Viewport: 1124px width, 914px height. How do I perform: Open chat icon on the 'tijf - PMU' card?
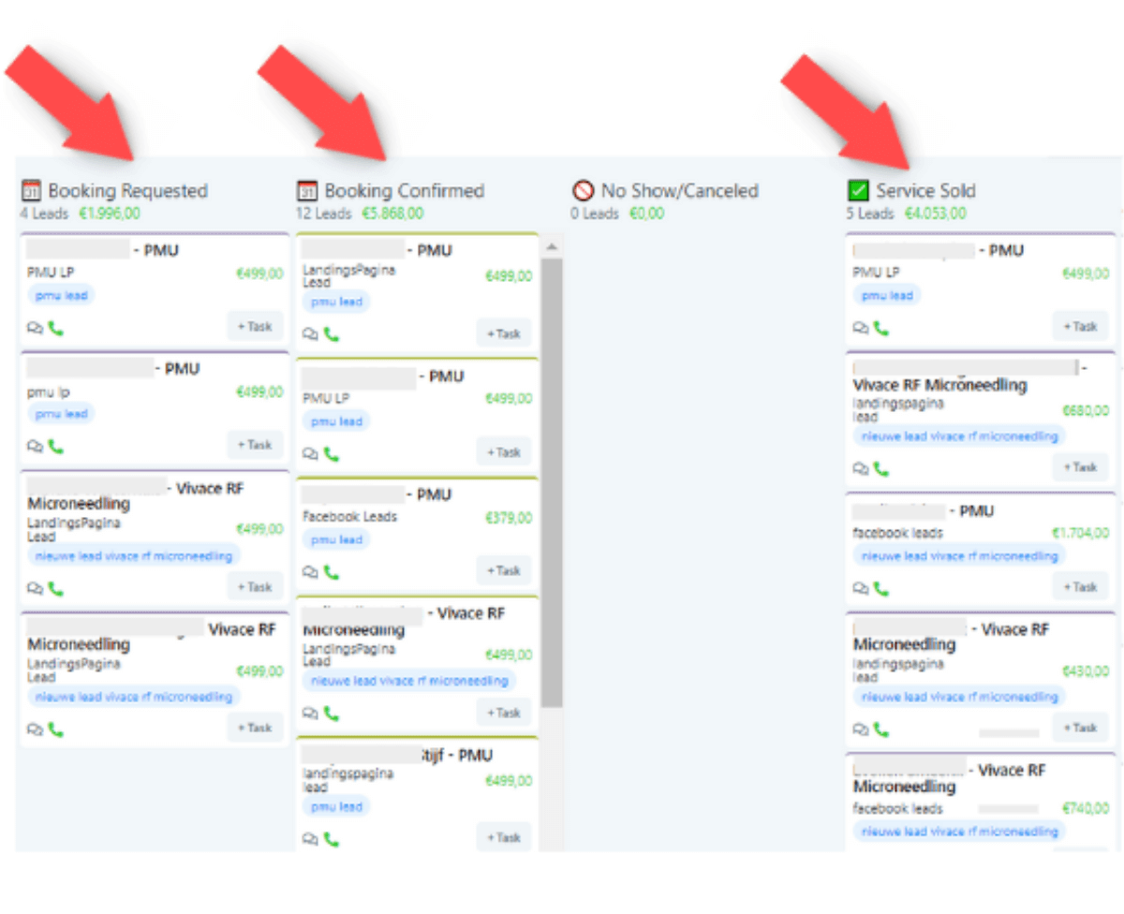coord(311,840)
